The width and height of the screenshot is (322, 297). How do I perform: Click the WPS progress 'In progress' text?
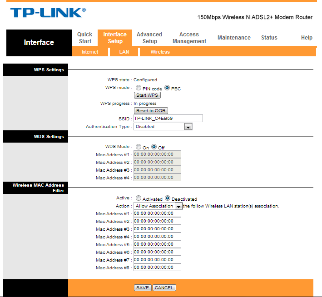(145, 103)
